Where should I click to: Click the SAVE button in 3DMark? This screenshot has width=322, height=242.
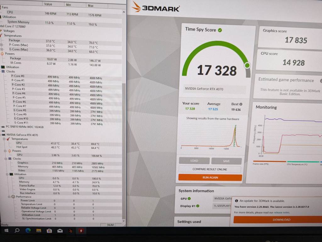(226, 161)
